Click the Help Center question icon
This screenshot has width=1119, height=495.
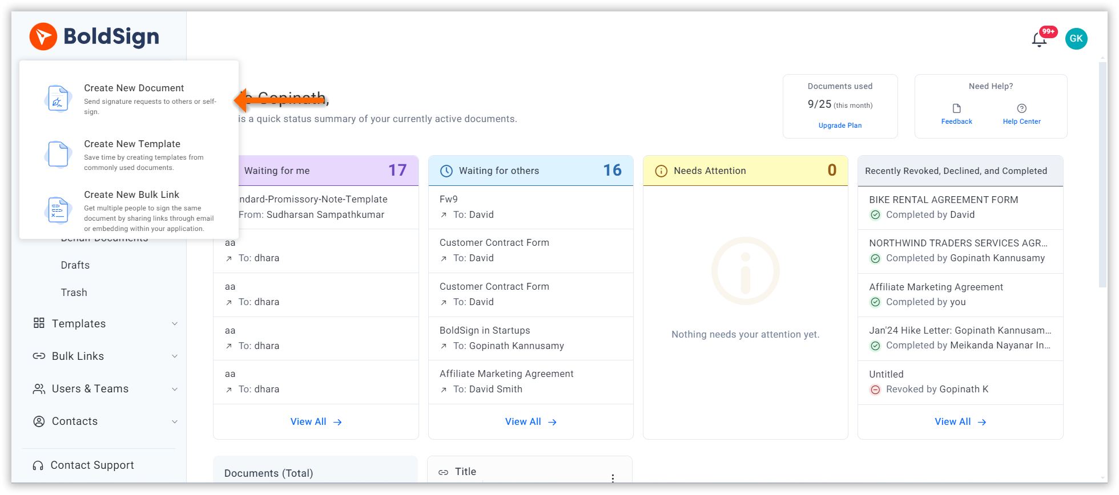point(1022,108)
